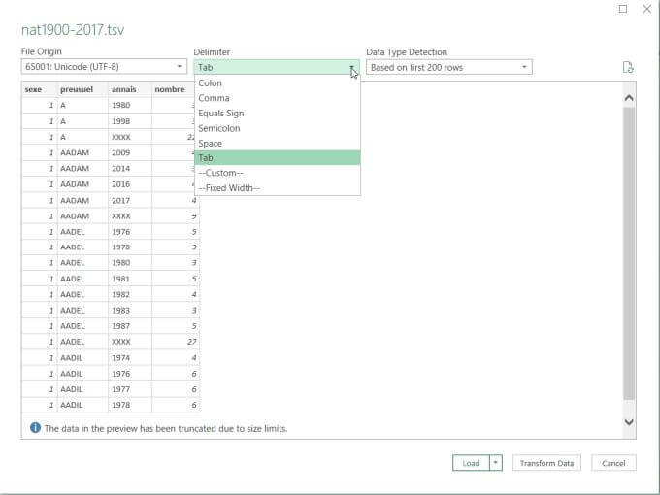Click the preview vertical scrollbar thumb
The image size is (660, 495).
[x=629, y=252]
